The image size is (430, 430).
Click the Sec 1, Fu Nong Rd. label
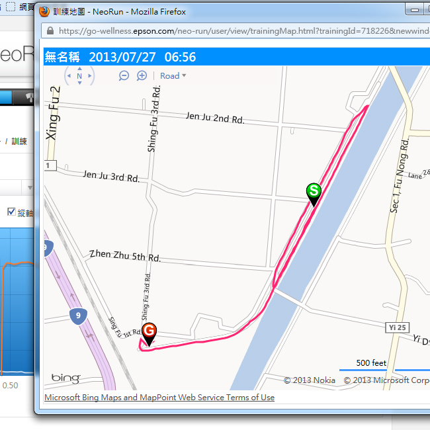tap(400, 176)
